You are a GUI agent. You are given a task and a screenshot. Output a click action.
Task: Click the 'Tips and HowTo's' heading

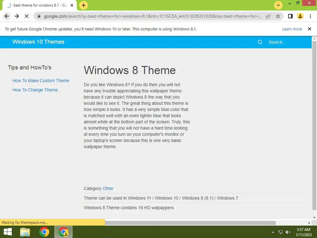click(x=29, y=67)
